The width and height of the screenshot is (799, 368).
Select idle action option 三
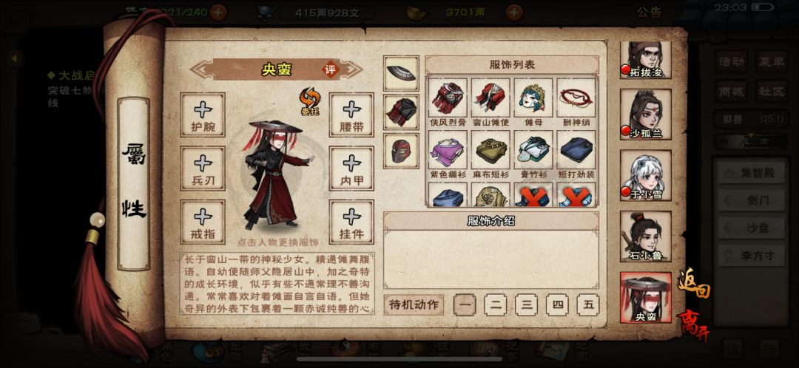(x=527, y=305)
